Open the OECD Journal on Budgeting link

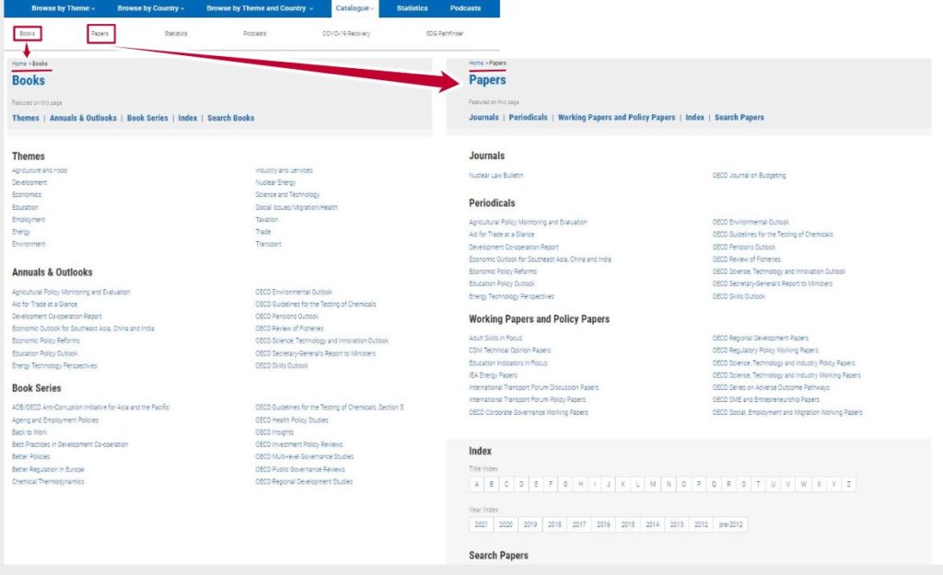coord(749,175)
